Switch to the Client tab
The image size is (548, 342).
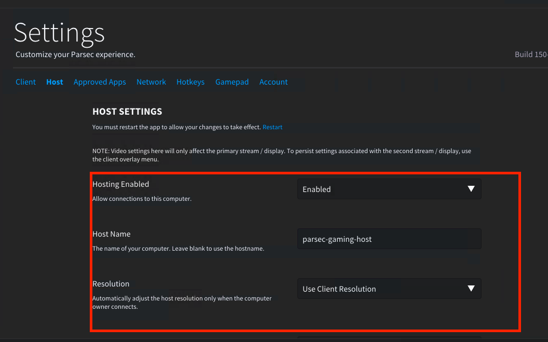(x=26, y=82)
